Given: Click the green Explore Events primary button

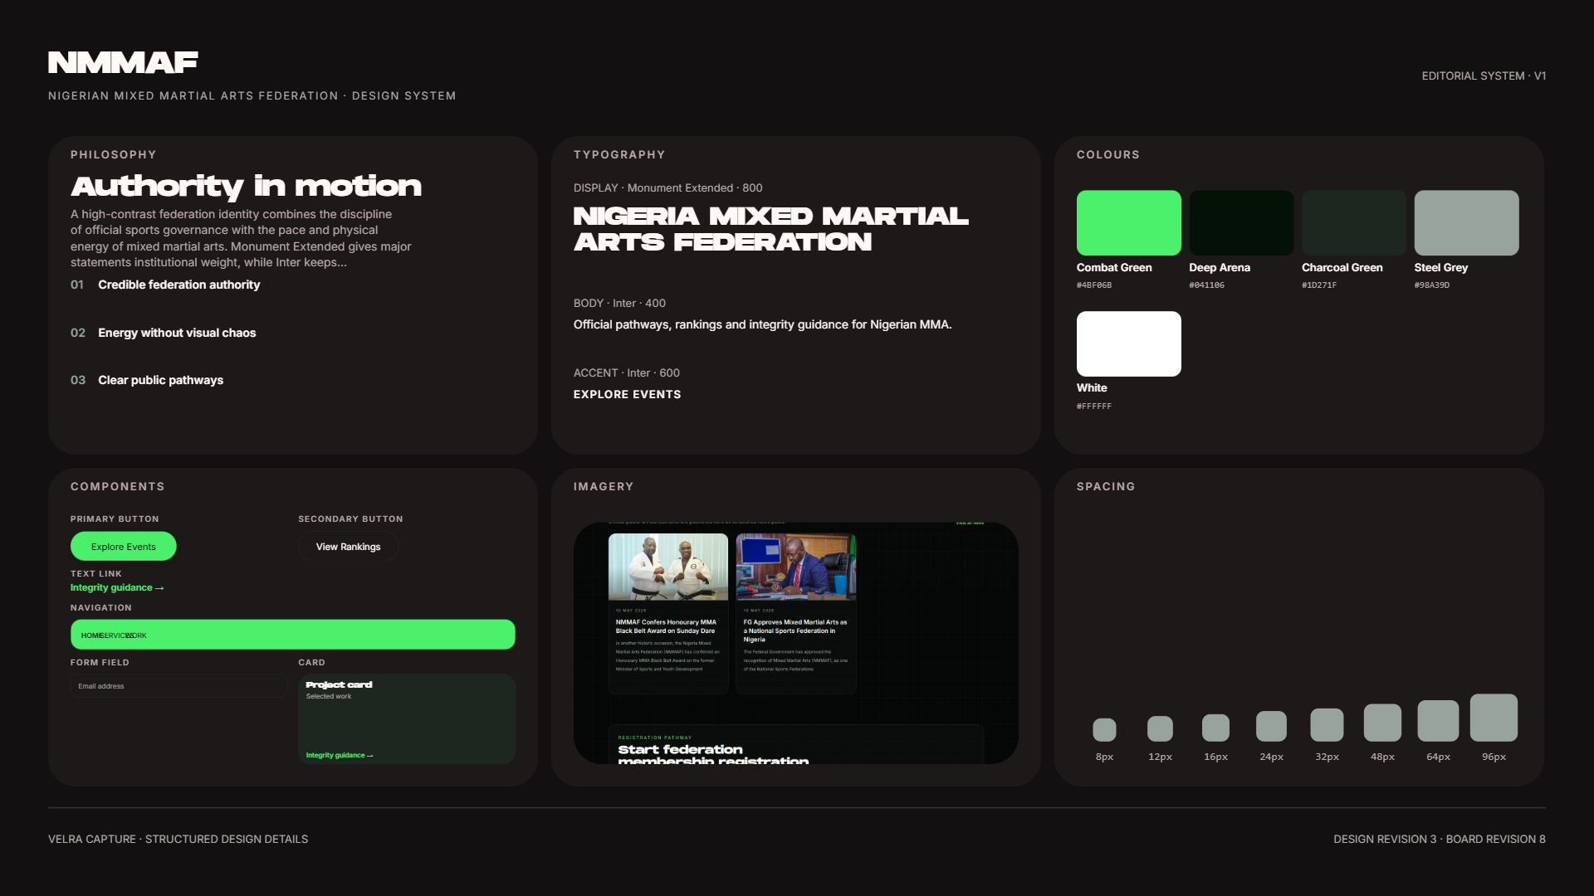Looking at the screenshot, I should (124, 547).
